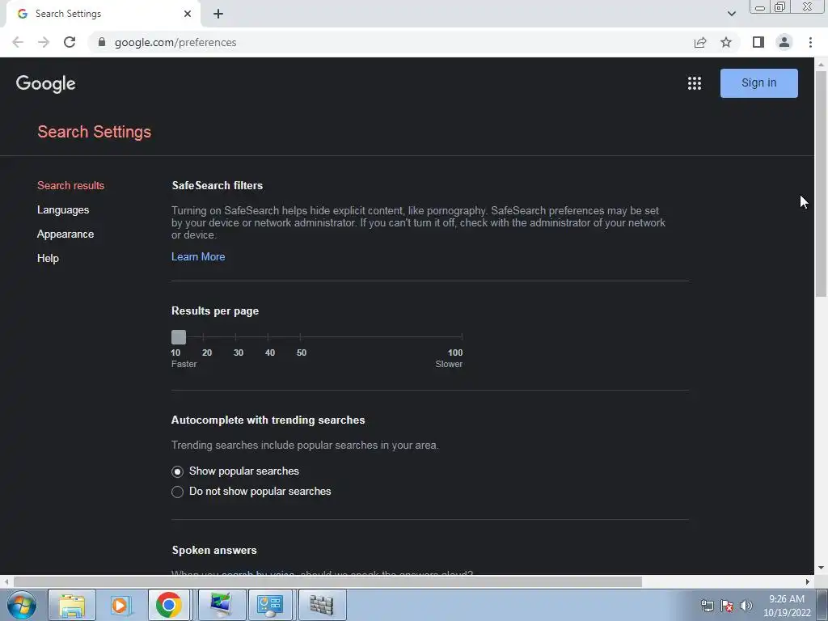The width and height of the screenshot is (828, 621).
Task: Click the Spoken answers heading
Action: [213, 550]
